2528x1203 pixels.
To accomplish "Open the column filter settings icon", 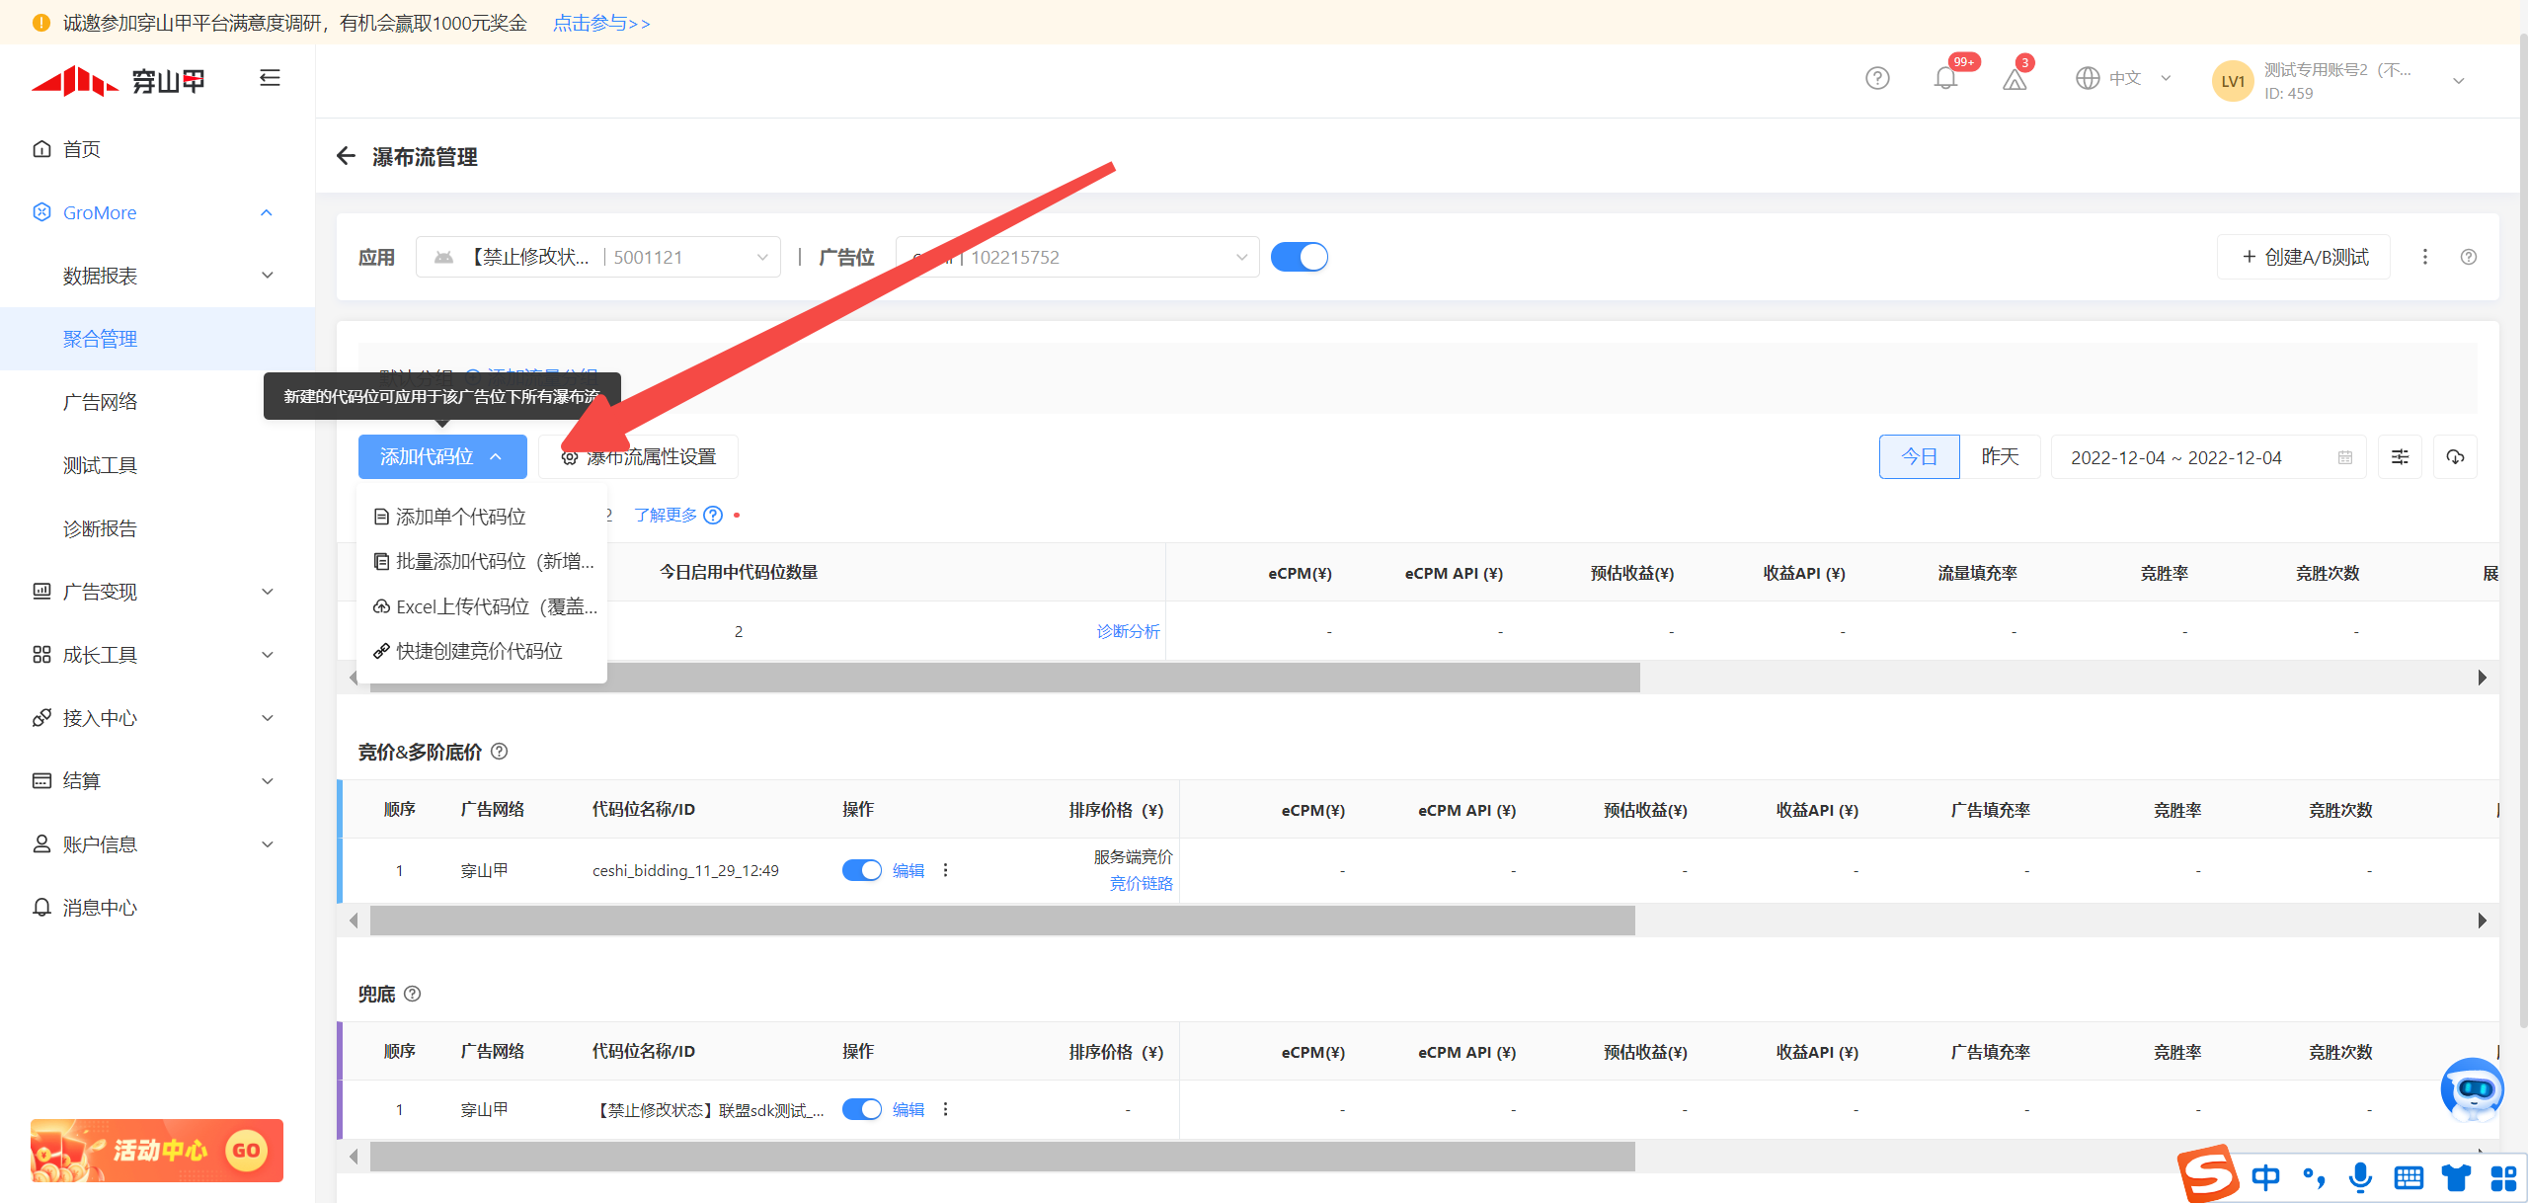I will pyautogui.click(x=2400, y=457).
